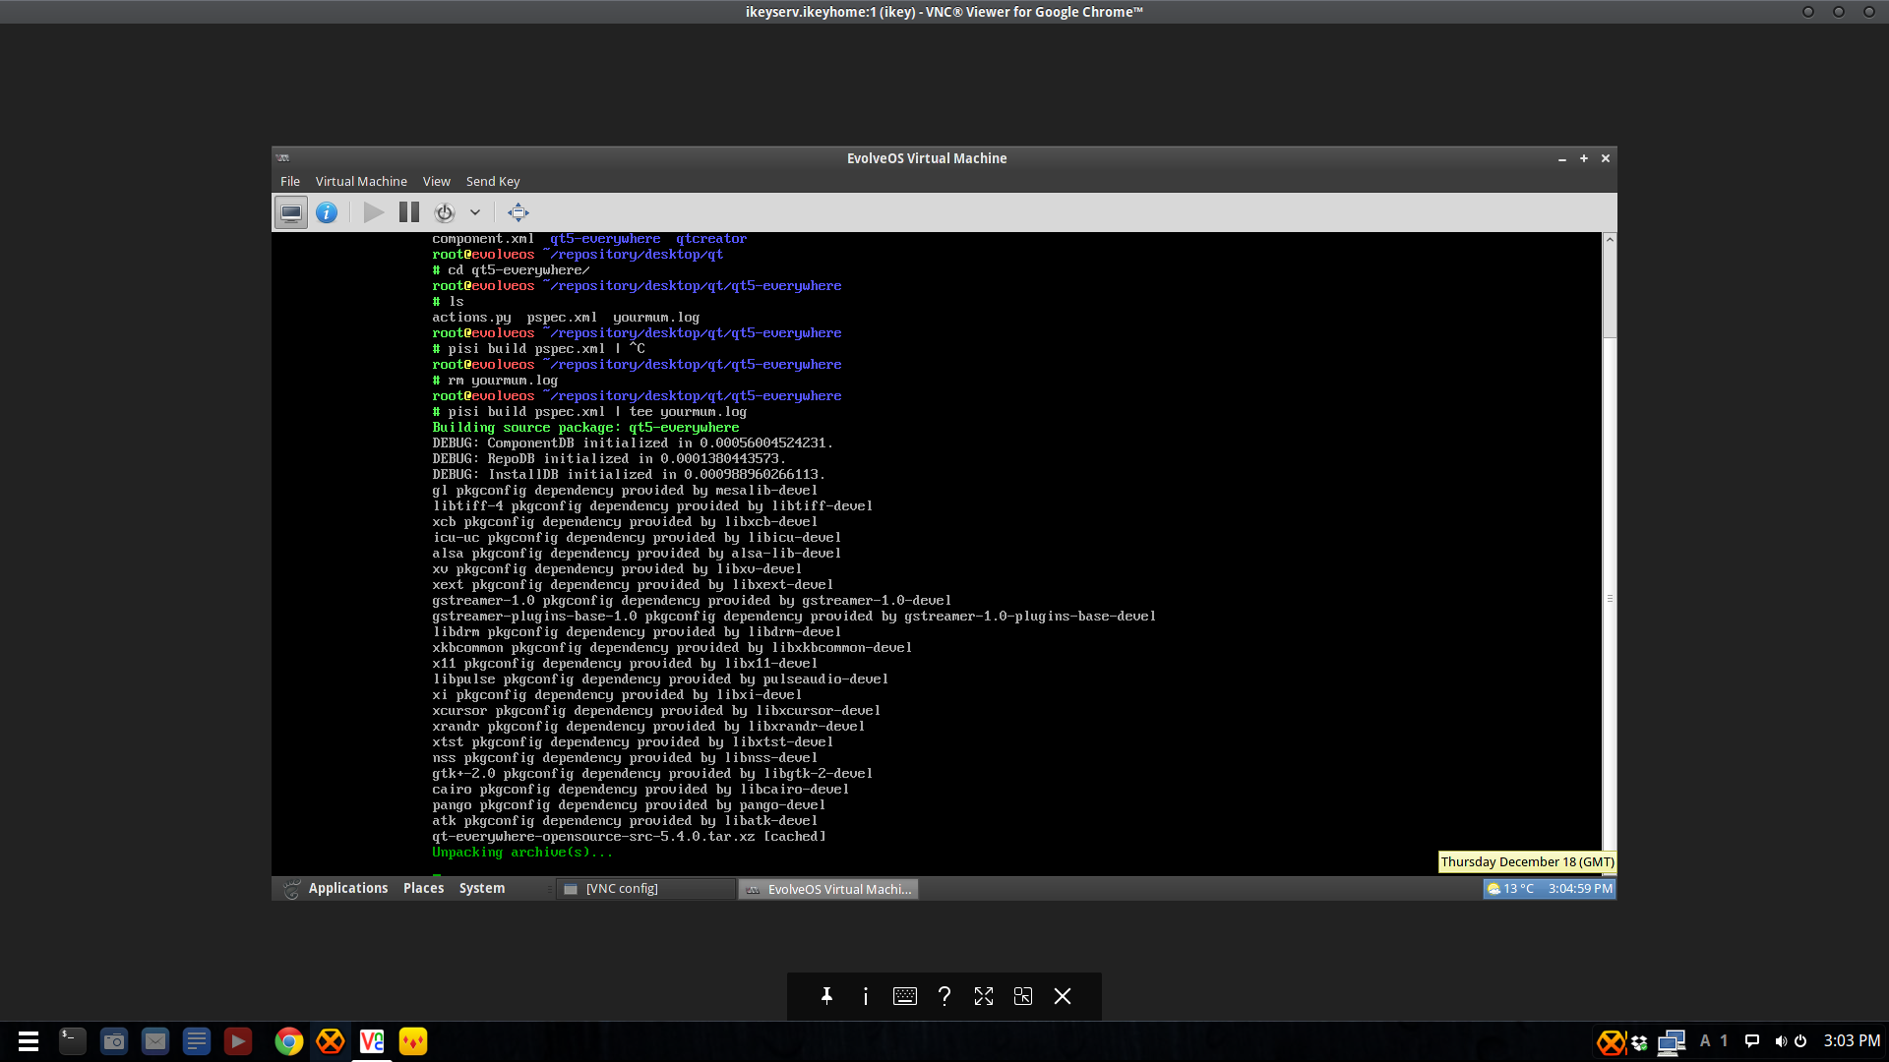Screen dimensions: 1889x1062
Task: Select EvolveOS Virtual Machine taskbar button
Action: pos(828,889)
